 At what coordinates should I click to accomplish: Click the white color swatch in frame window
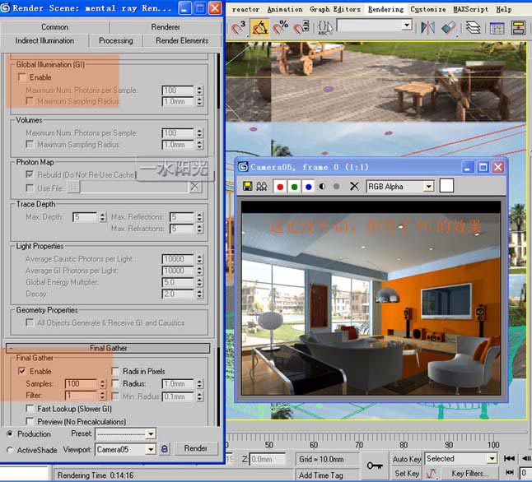click(446, 186)
